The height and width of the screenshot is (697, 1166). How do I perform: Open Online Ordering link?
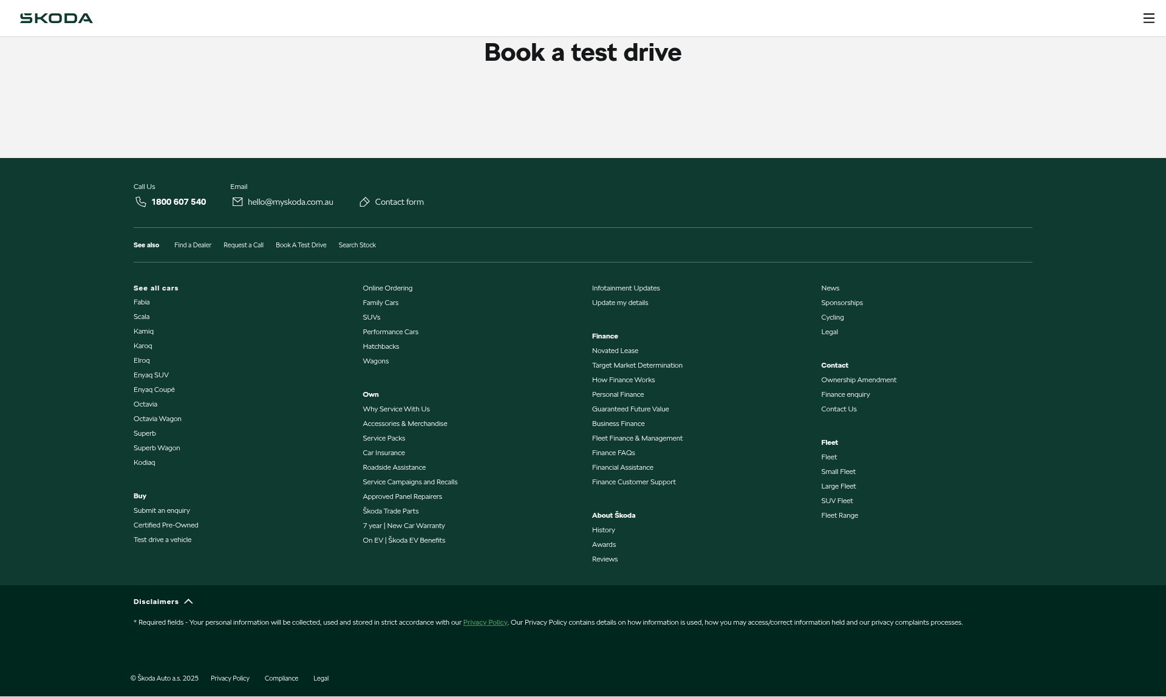(387, 289)
